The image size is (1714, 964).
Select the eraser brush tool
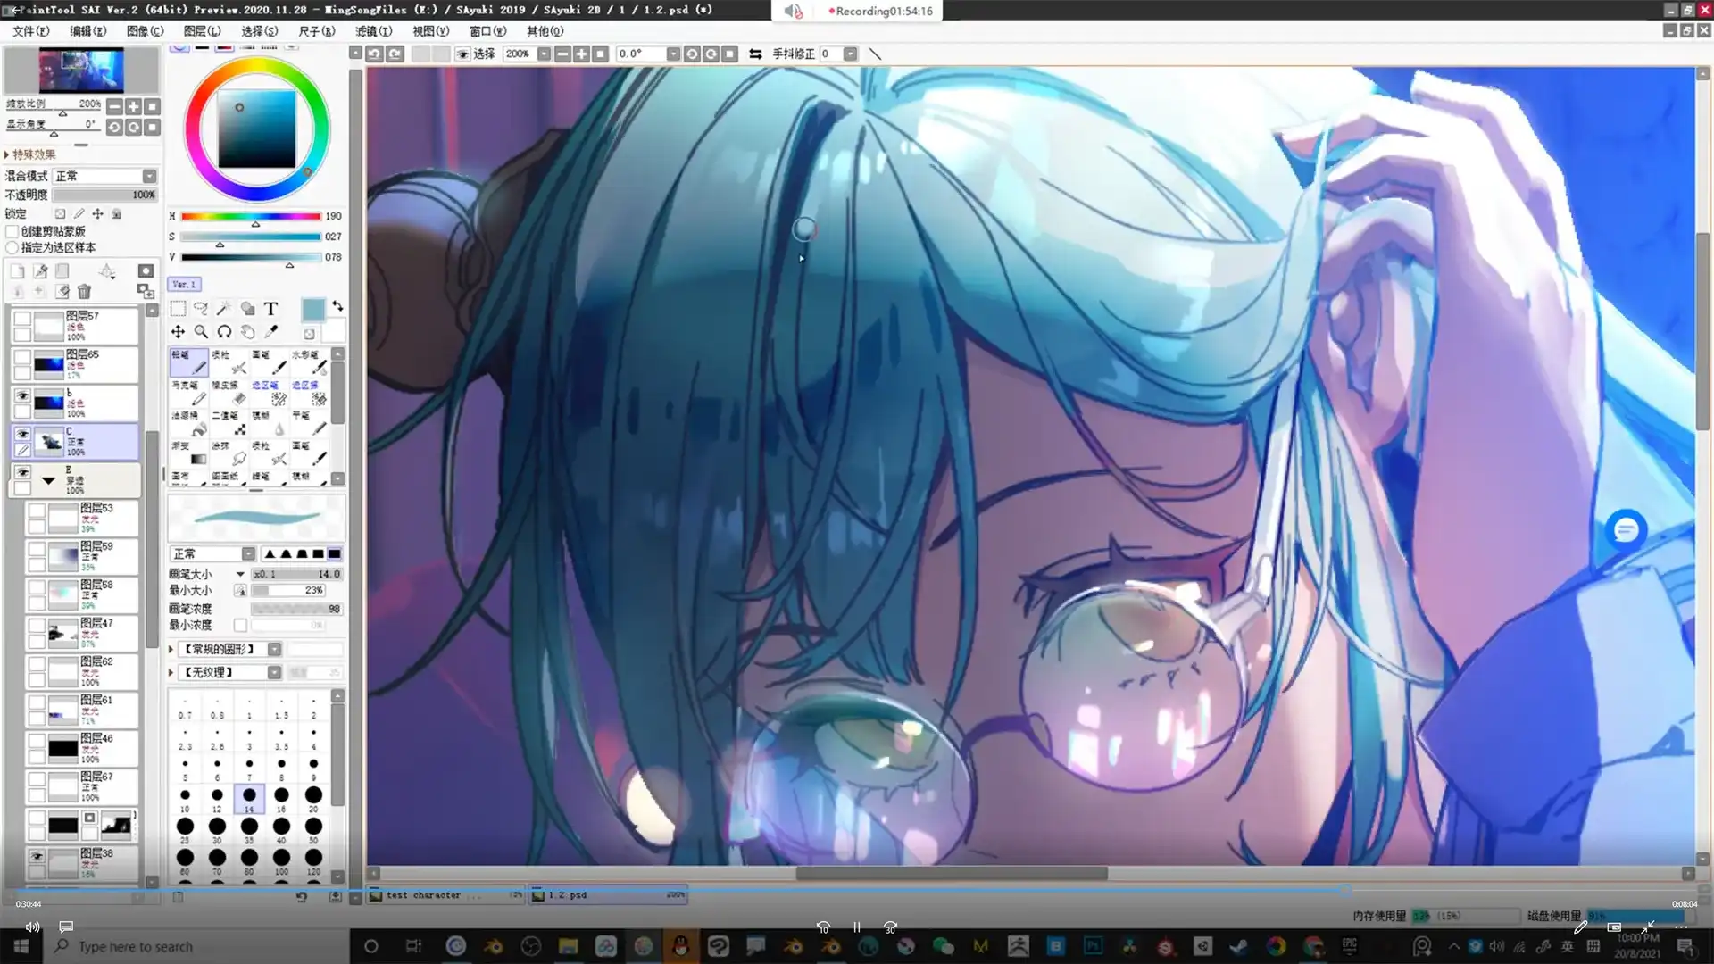pyautogui.click(x=229, y=393)
